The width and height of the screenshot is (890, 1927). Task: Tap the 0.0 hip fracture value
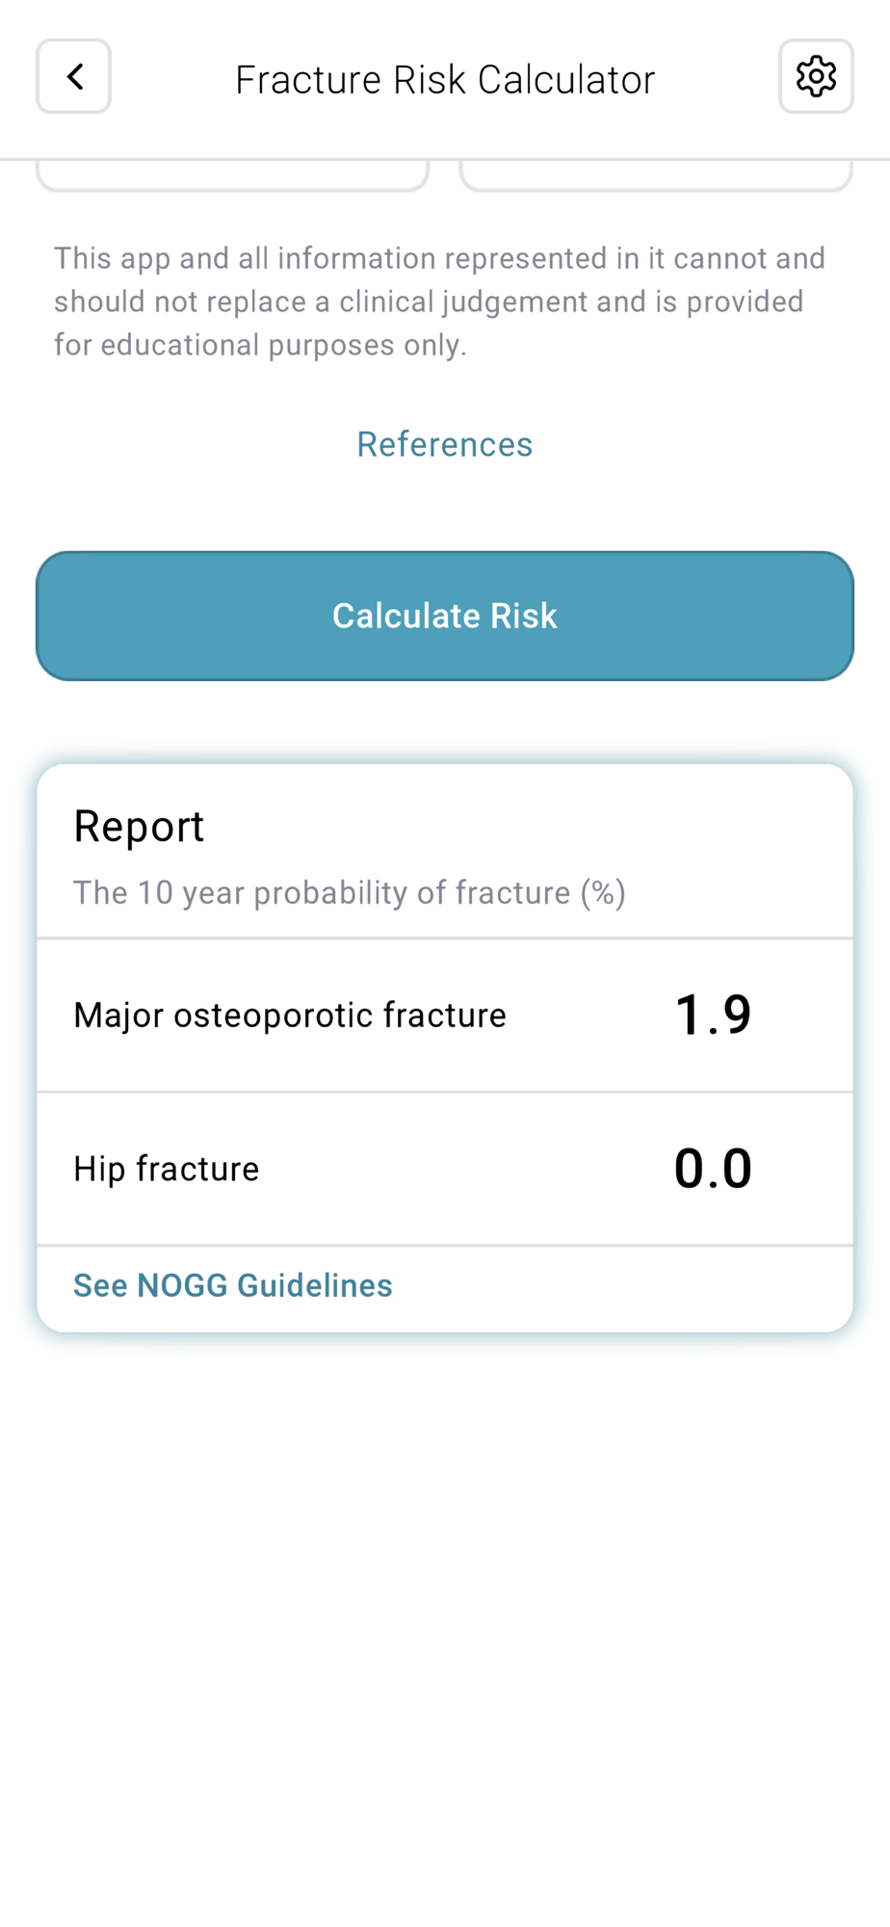point(713,1169)
